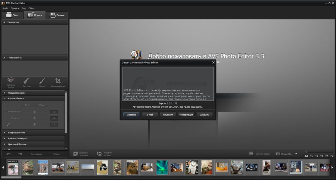The width and height of the screenshot is (336, 180).
Task: Open the Правка menu in menu bar
Action: [15, 8]
